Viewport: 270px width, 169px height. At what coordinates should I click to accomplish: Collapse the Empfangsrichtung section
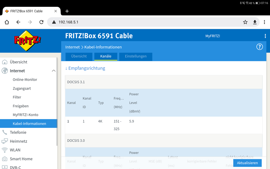click(85, 68)
